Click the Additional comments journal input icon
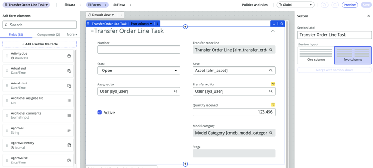Image resolution: width=373 pixels, height=168 pixels. tap(69, 116)
